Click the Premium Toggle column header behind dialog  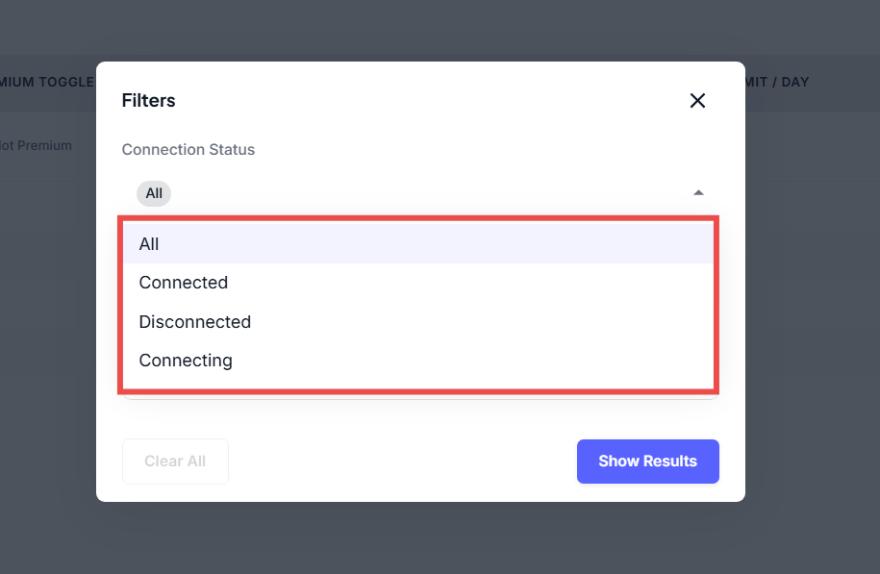(48, 82)
